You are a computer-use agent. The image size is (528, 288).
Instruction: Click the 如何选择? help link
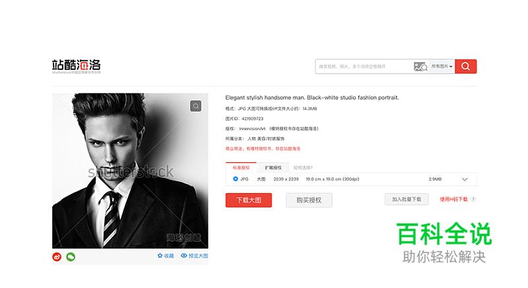(x=303, y=167)
